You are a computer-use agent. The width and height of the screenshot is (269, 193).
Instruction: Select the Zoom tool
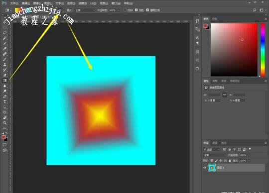[x=4, y=123]
